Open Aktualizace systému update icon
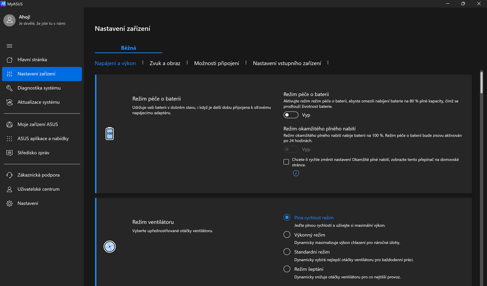The width and height of the screenshot is (487, 286). 9,102
